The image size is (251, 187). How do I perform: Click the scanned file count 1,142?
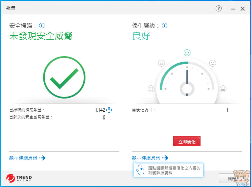[x=100, y=110]
